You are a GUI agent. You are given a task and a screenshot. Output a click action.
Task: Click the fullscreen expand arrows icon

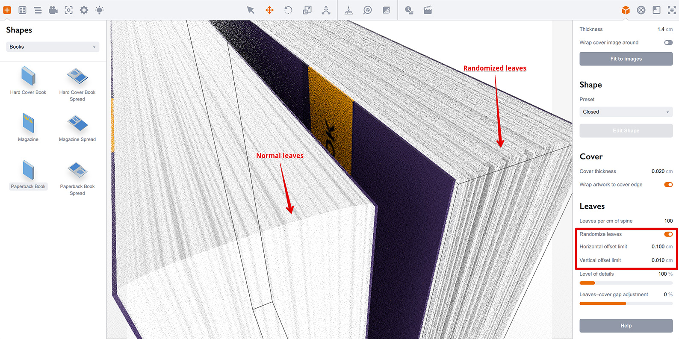click(x=672, y=10)
